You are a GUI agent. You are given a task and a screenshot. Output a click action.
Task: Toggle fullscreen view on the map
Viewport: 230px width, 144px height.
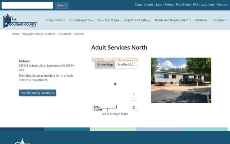[x=134, y=62]
